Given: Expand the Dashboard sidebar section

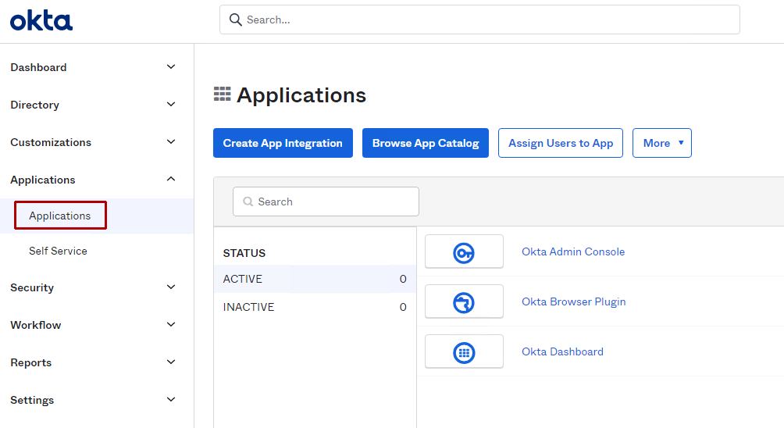Looking at the screenshot, I should [x=171, y=67].
